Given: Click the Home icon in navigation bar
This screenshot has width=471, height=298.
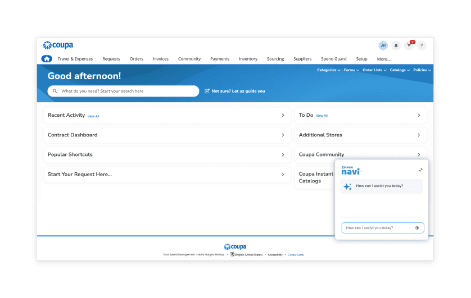Looking at the screenshot, I should (47, 58).
